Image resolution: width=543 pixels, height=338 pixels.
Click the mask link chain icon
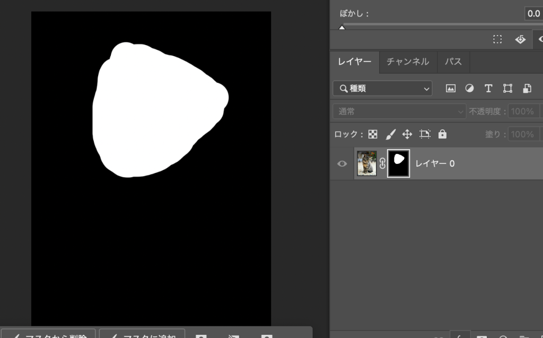382,163
